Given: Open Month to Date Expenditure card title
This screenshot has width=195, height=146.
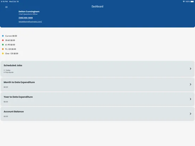Looking at the screenshot, I should pos(19,82).
